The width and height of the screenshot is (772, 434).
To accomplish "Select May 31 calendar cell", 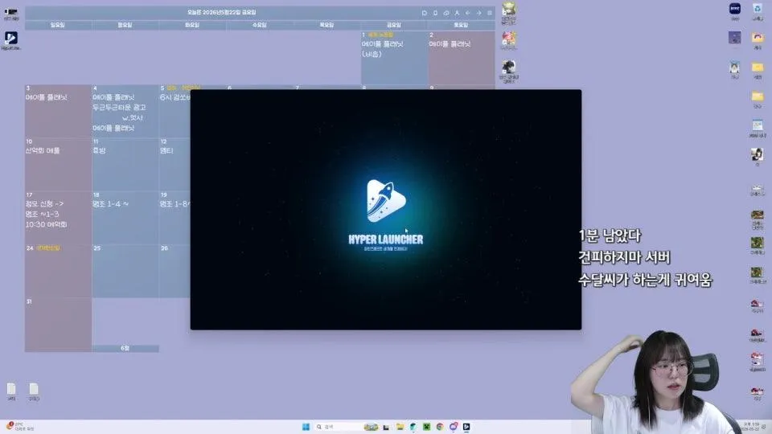I will [58, 324].
